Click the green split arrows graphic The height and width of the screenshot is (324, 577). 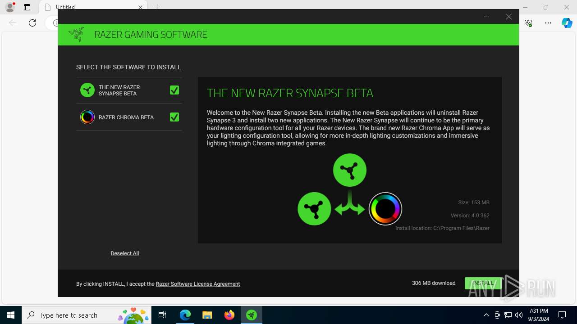click(x=350, y=202)
